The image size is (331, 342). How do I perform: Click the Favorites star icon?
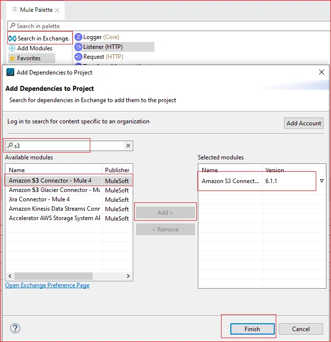tap(12, 58)
